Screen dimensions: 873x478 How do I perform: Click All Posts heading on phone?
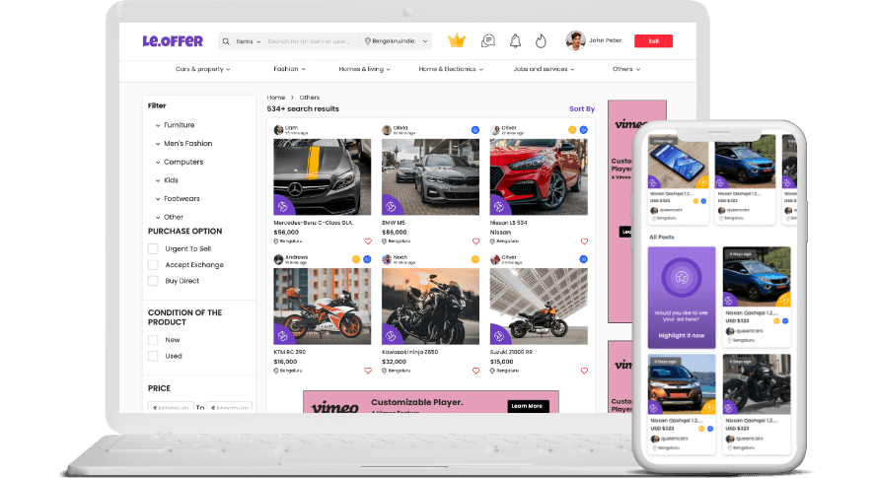pos(662,238)
